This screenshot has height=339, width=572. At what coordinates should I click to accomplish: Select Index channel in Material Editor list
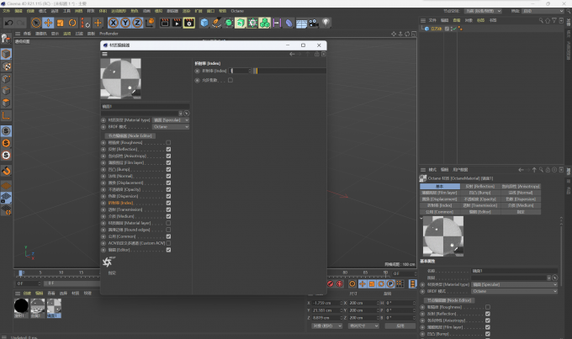[x=121, y=203]
